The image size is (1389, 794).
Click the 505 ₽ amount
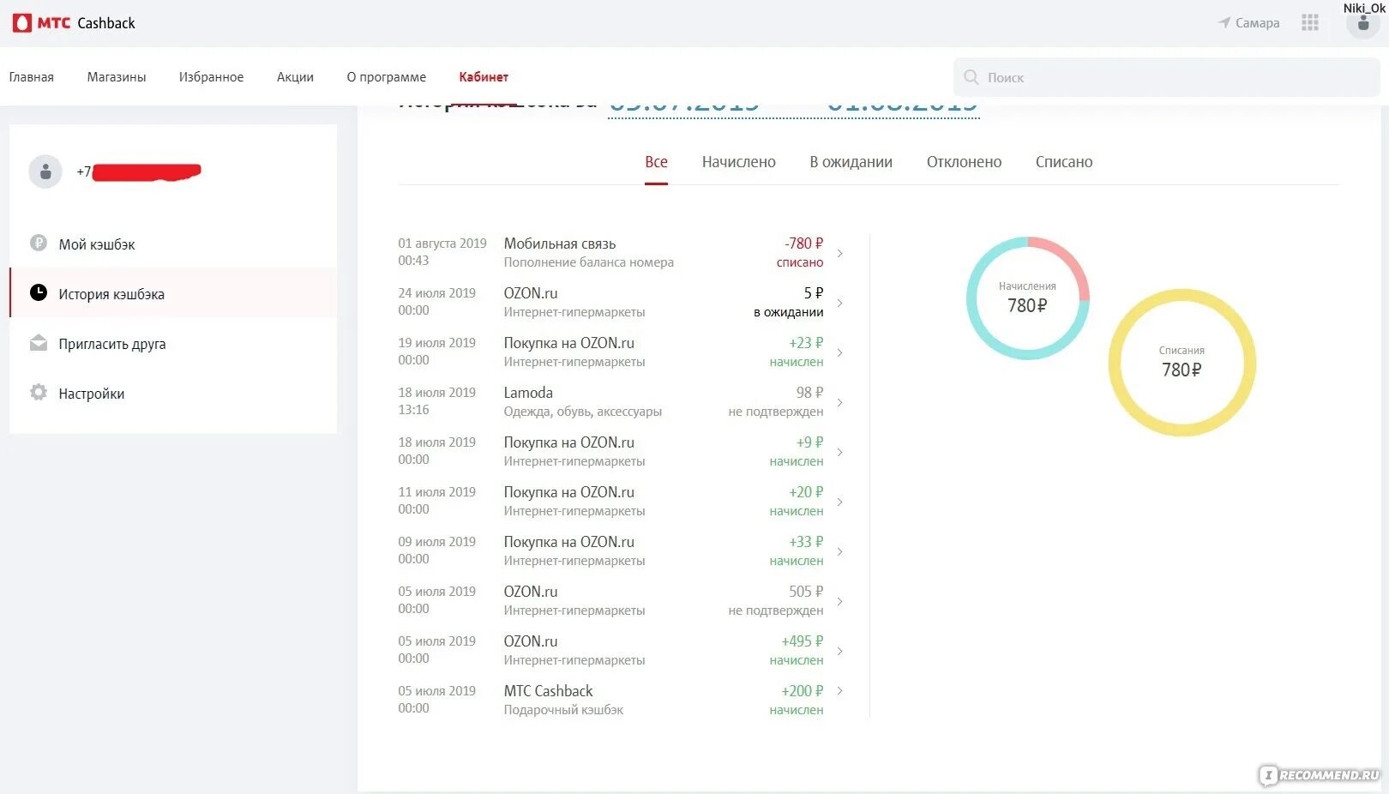coord(806,592)
